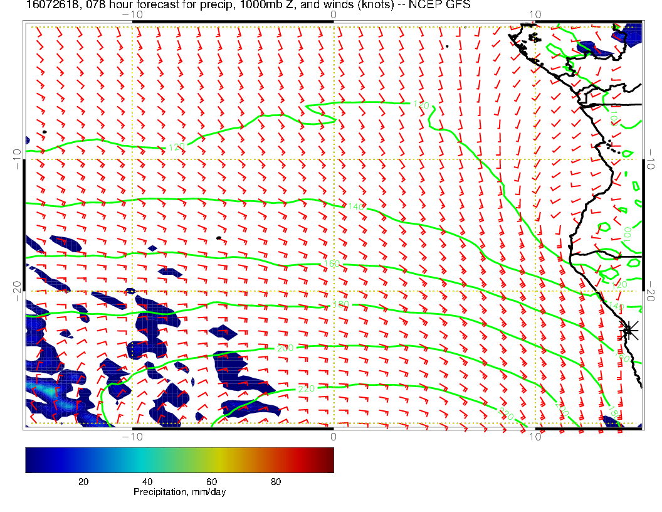Click the 'Precipitation, mm/day' colorbar label

pos(179,493)
